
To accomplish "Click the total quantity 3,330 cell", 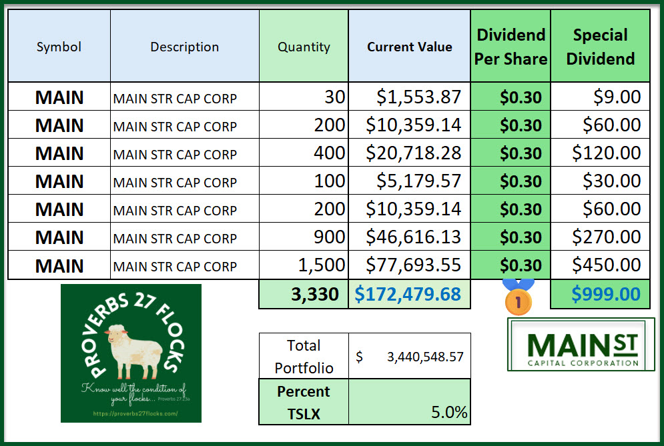I will (x=304, y=294).
